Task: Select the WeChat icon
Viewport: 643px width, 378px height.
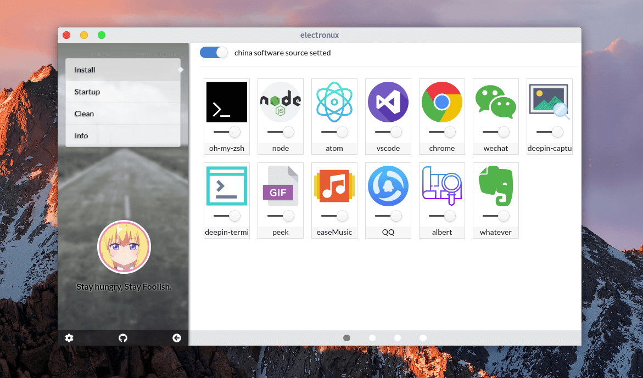Action: coord(495,102)
